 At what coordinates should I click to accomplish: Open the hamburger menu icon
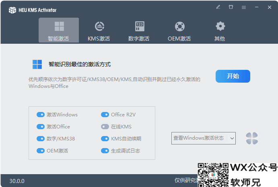pos(244,7)
